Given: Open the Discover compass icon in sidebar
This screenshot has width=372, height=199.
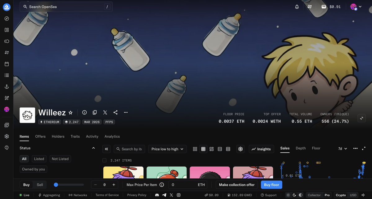Looking at the screenshot, I should (x=7, y=19).
